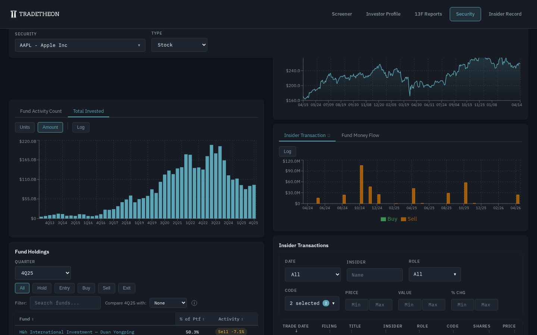Open the Quarter dropdown showing 4Q25
This screenshot has height=335, width=537.
coord(43,273)
